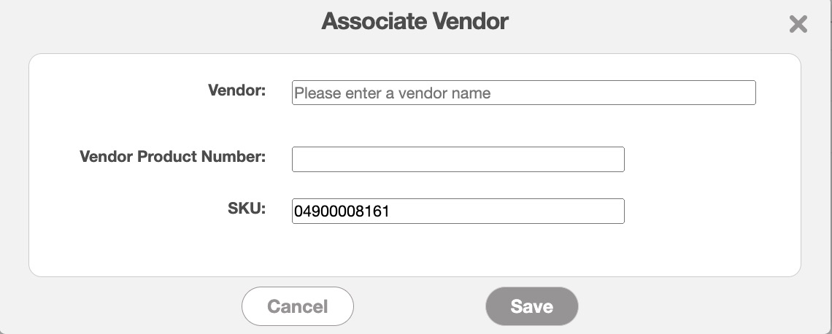Viewport: 832px width, 334px height.
Task: Click the "Associate Vendor" dialog title
Action: (x=415, y=21)
